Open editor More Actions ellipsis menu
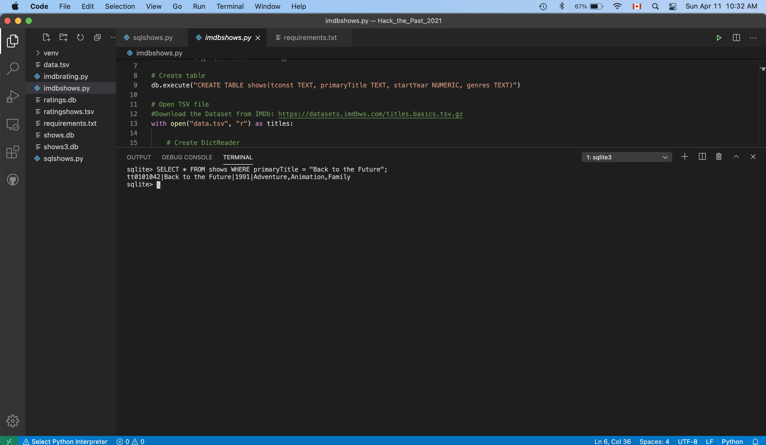The image size is (766, 445). [753, 38]
